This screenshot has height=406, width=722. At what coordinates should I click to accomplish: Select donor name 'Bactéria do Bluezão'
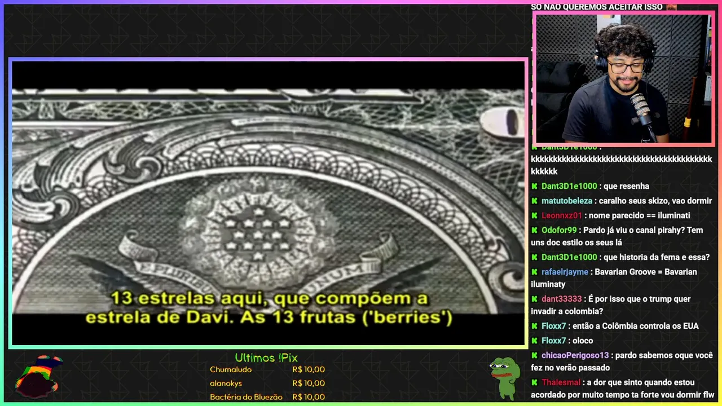246,397
